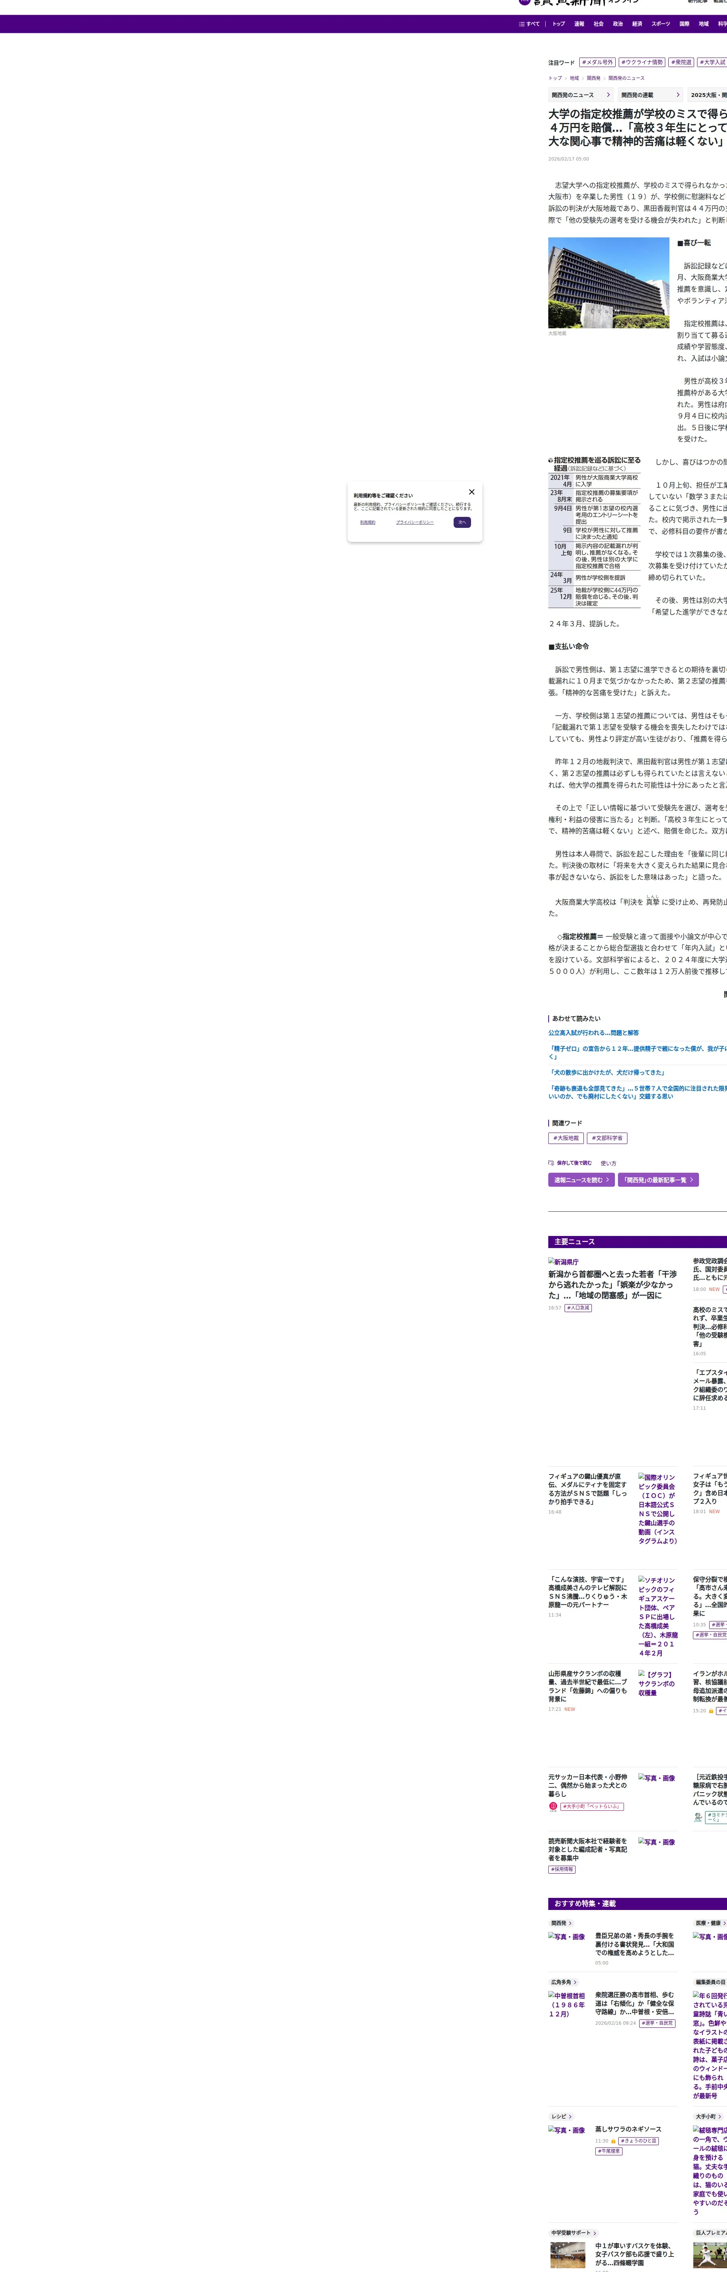The height and width of the screenshot is (2272, 727).
Task: Click the save folder icon for 保存して後で読む
Action: coord(551,1163)
